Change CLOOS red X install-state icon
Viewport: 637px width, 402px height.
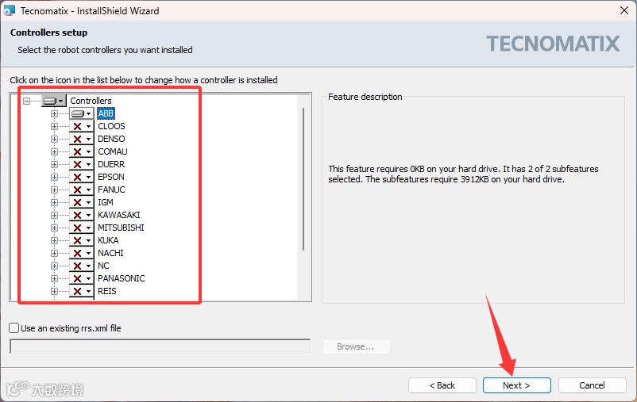point(81,126)
